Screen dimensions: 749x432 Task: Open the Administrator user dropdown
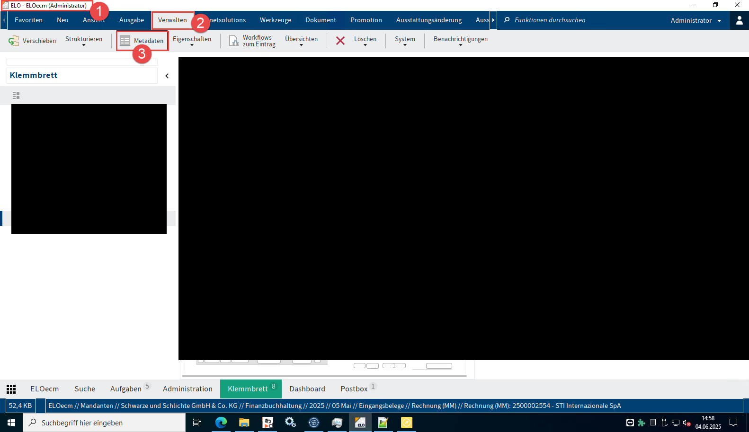[x=695, y=20]
